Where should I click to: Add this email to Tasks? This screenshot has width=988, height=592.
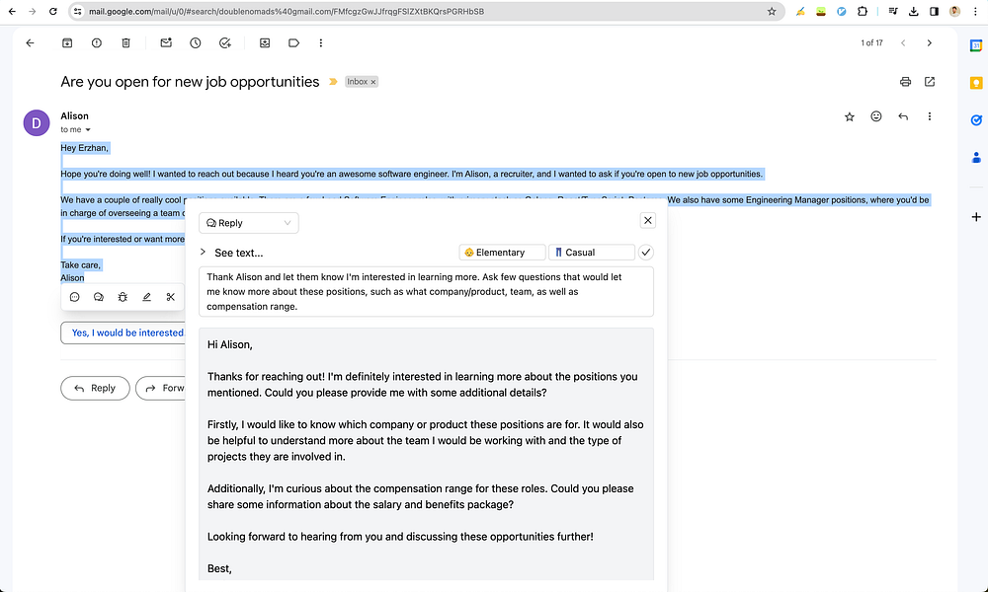pos(224,42)
